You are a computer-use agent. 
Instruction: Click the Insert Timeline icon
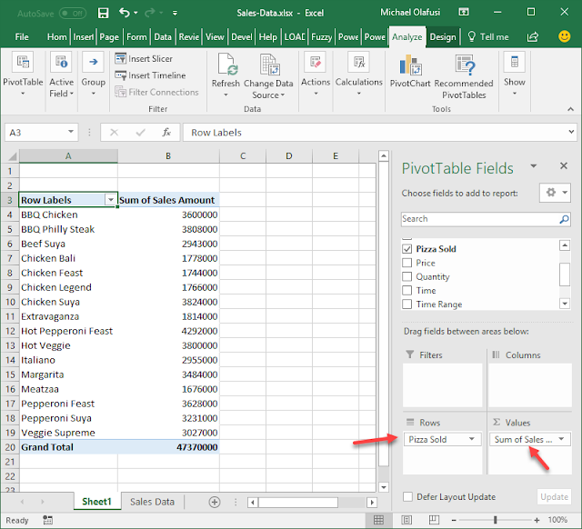coord(122,75)
